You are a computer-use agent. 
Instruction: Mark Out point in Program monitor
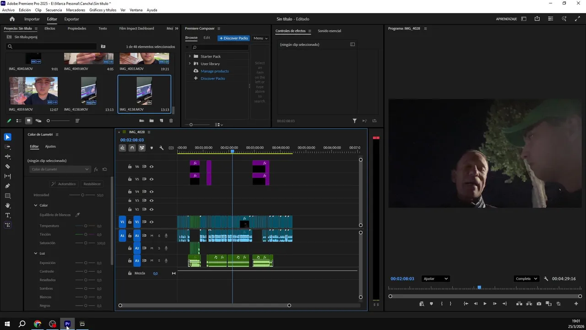point(450,304)
